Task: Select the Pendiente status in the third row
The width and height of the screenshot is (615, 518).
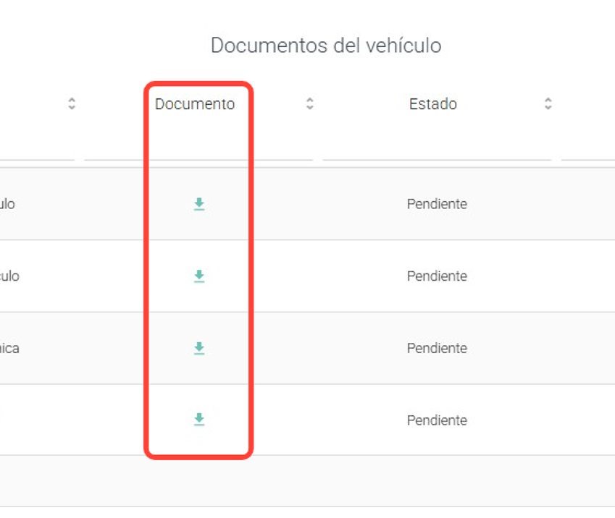Action: point(437,348)
